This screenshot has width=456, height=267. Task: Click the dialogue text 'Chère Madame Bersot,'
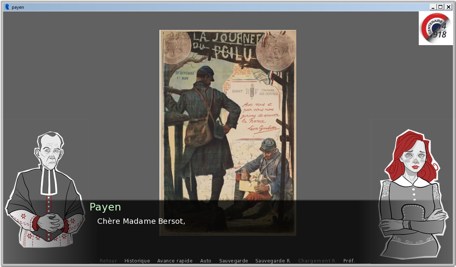141,221
